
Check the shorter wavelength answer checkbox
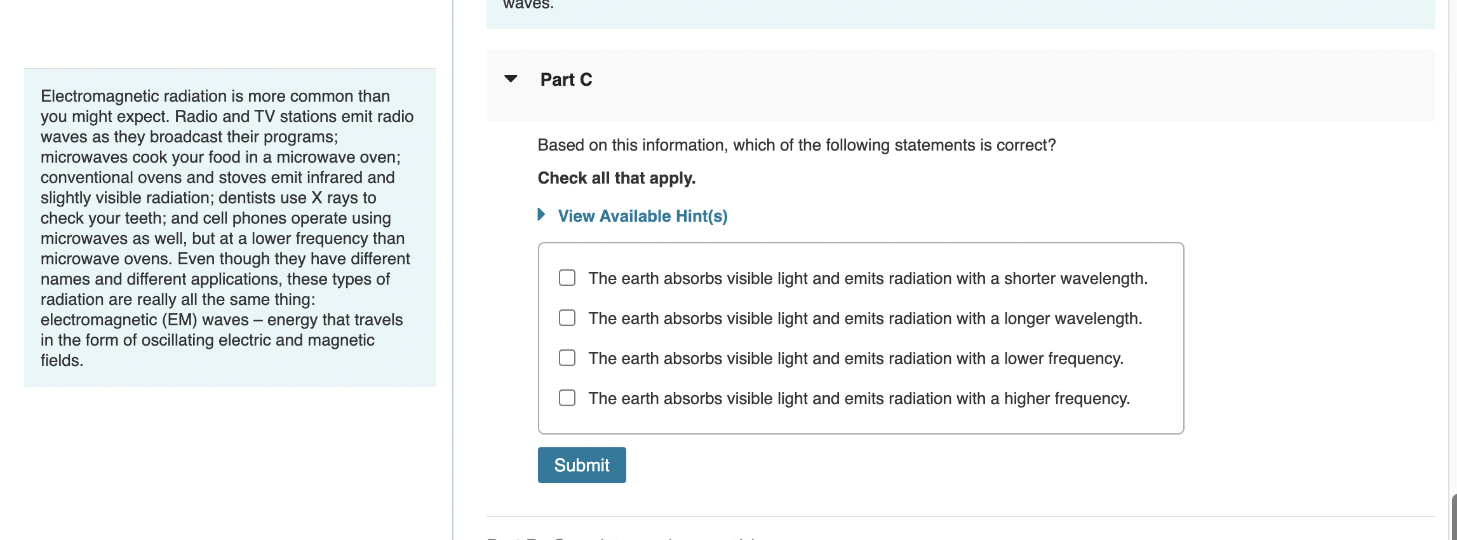(x=567, y=278)
